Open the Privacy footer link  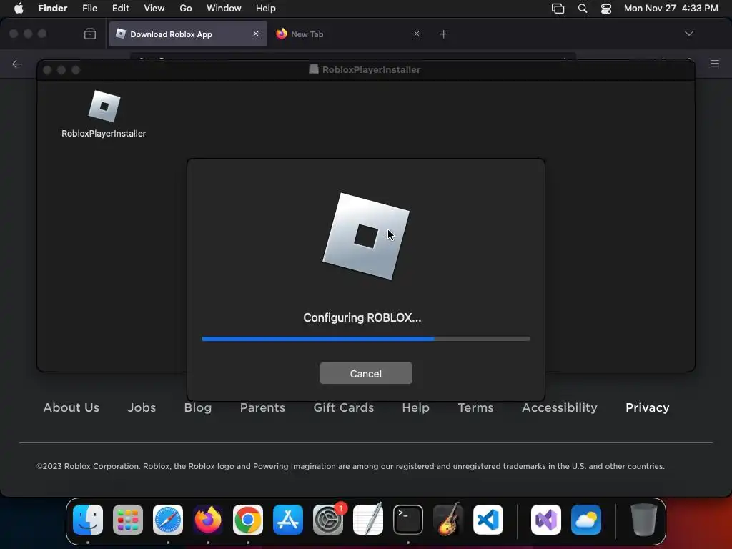[x=648, y=407]
